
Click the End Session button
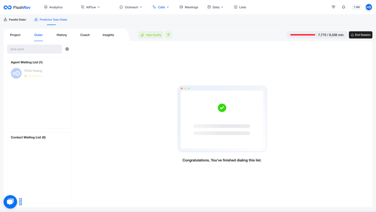360,35
